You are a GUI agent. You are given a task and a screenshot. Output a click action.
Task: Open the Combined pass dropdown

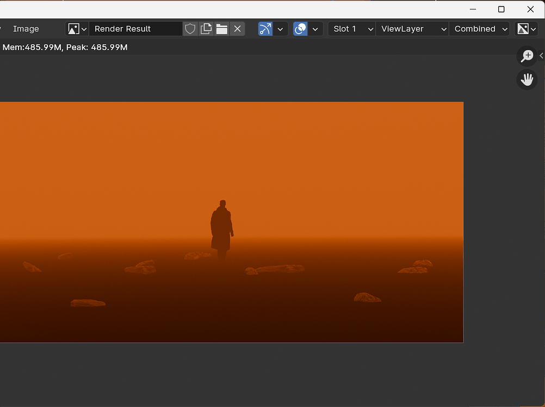click(479, 29)
